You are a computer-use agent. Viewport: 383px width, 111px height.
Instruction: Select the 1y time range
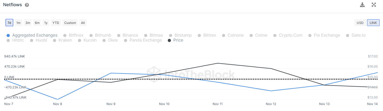point(46,23)
